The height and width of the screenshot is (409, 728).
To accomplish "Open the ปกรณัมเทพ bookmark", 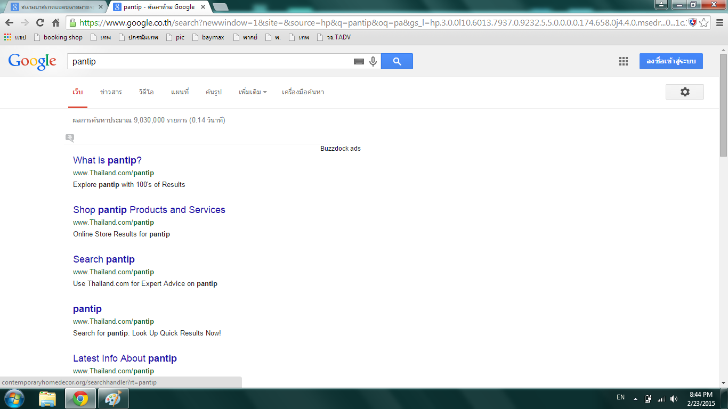I will [x=139, y=37].
